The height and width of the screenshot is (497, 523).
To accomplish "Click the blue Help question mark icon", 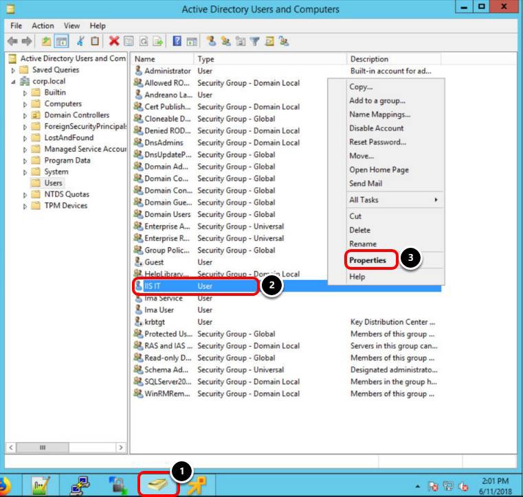I will [x=177, y=41].
